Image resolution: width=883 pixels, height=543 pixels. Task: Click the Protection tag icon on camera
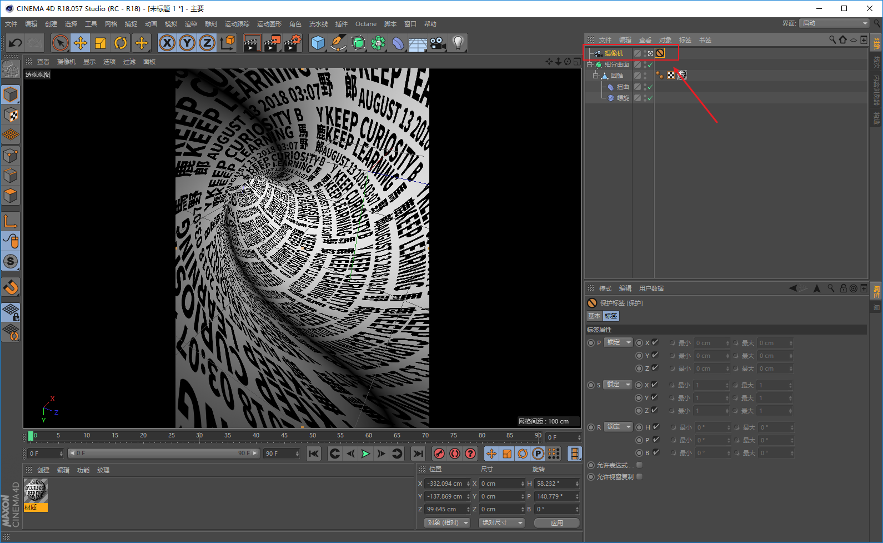coord(660,53)
